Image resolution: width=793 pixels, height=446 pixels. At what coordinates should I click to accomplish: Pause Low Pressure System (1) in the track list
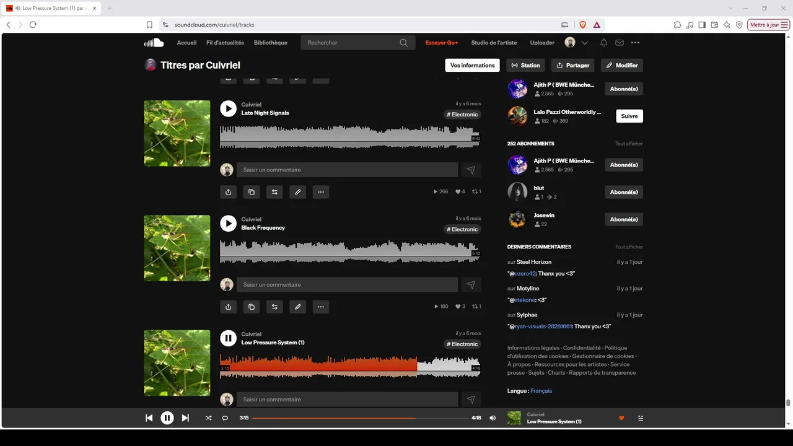click(x=229, y=338)
